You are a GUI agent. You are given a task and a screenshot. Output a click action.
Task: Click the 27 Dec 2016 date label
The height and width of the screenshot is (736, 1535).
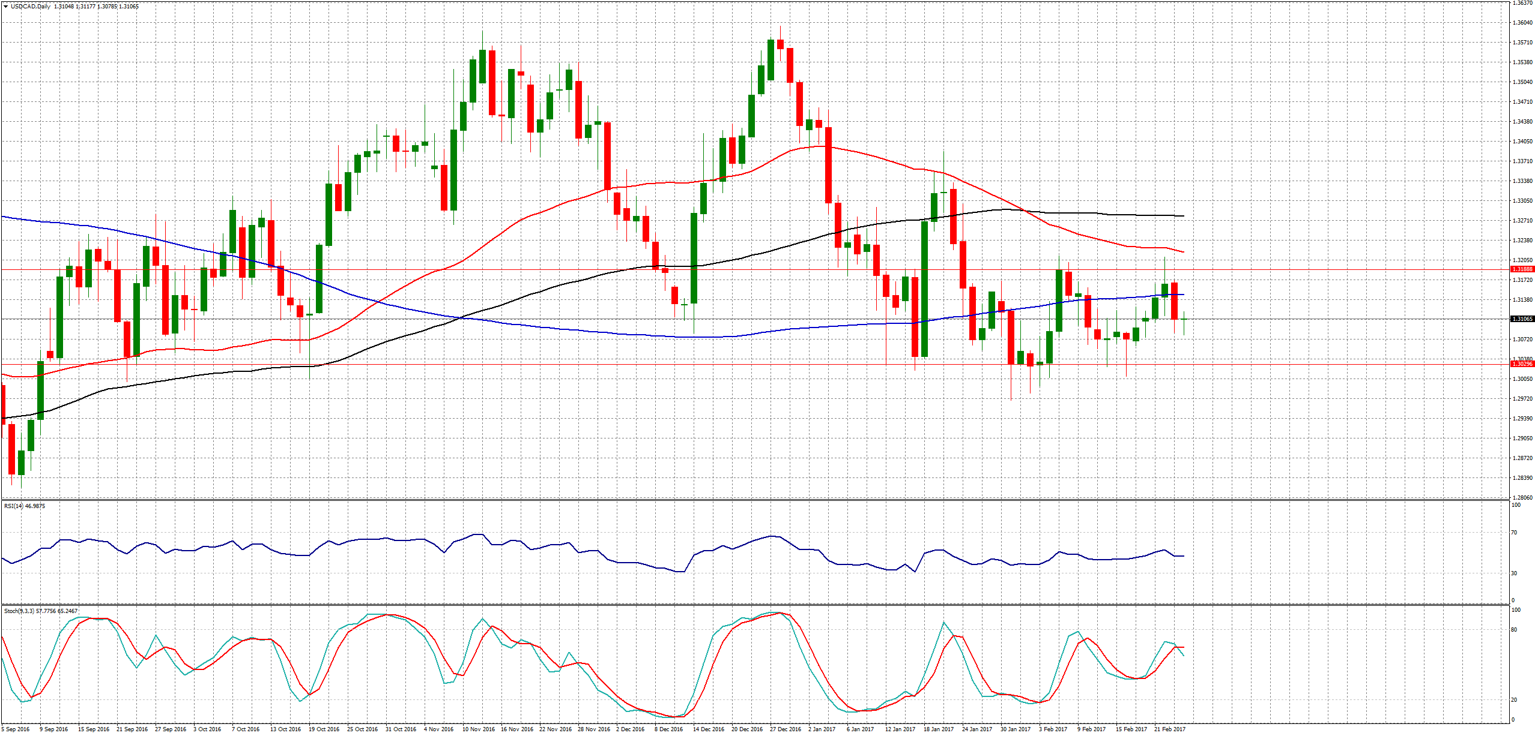786,729
